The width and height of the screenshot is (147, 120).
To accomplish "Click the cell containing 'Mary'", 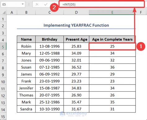I will tap(26, 53).
